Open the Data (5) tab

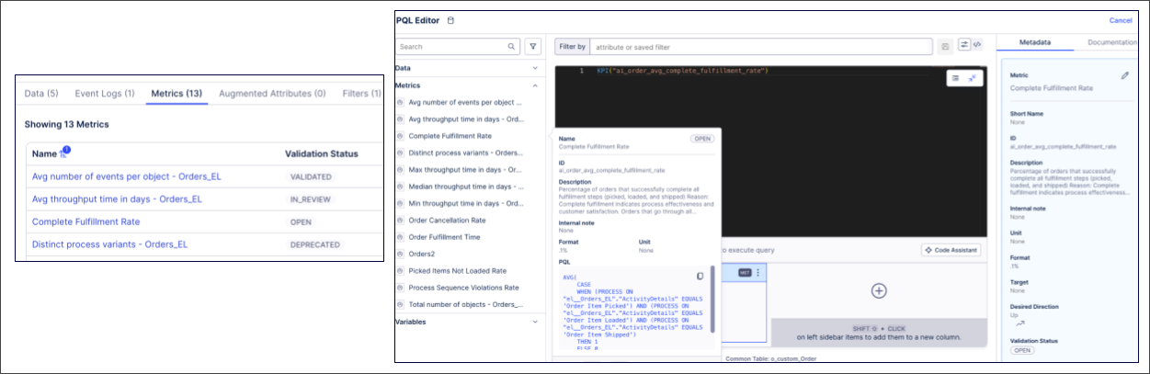point(41,93)
